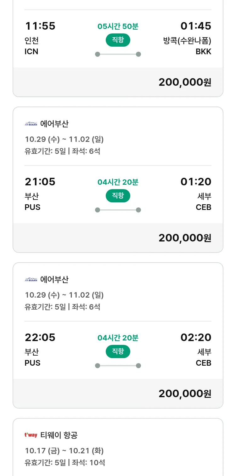The width and height of the screenshot is (236, 476).
Task: Click the 01:45 Bangkok arrival time
Action: [x=196, y=26]
